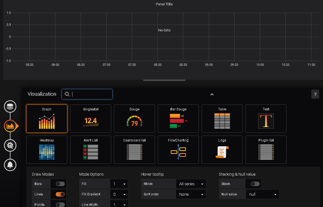Open the help button
Screen dimensions: 323x207
pyautogui.click(x=315, y=94)
